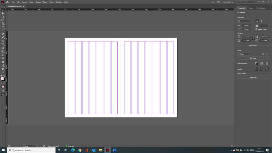Click the Apply None swatch

tap(3, 87)
